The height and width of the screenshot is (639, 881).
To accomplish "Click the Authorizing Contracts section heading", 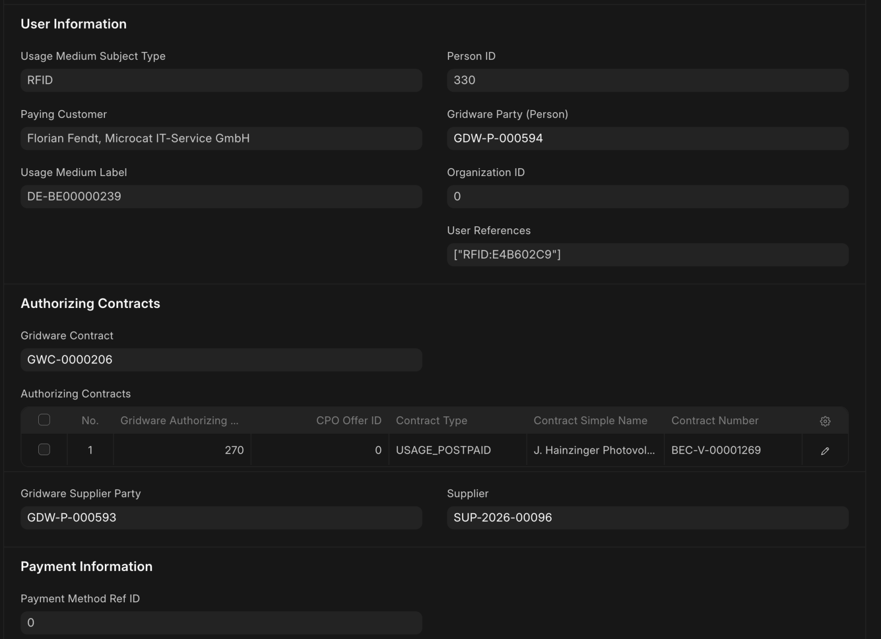I will tap(90, 304).
